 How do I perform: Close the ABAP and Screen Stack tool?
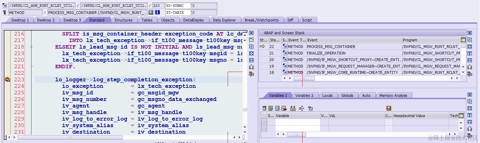coord(470,33)
